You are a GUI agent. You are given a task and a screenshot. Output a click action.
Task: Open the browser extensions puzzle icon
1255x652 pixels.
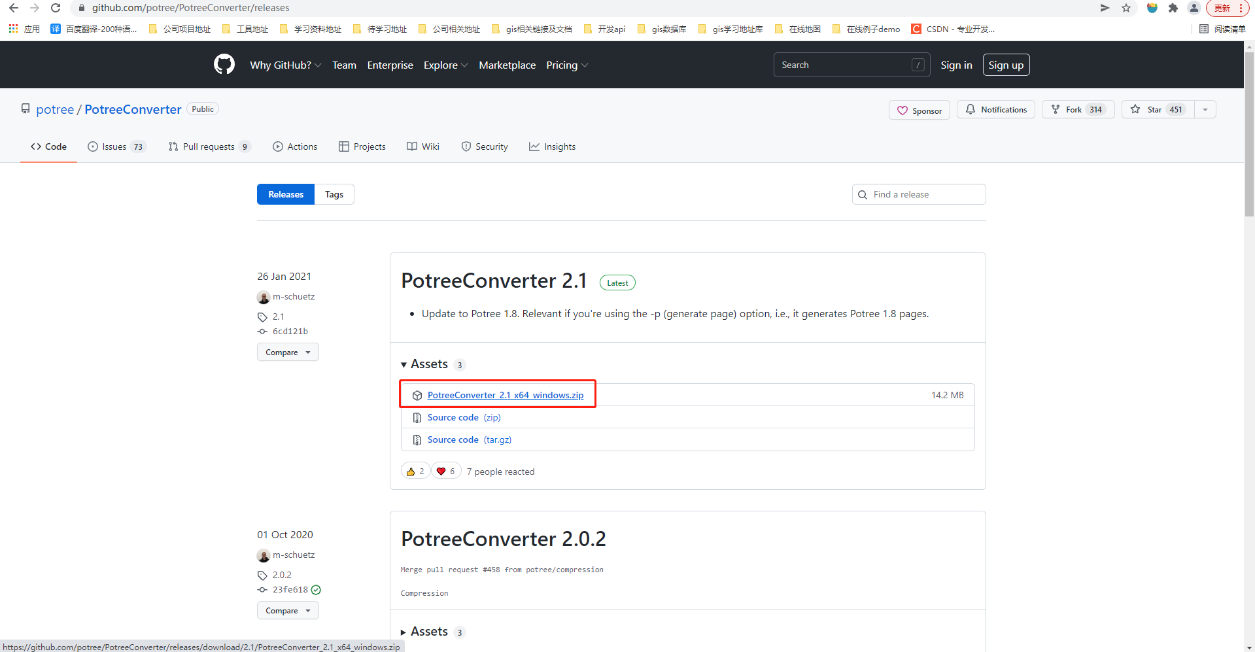click(x=1173, y=8)
